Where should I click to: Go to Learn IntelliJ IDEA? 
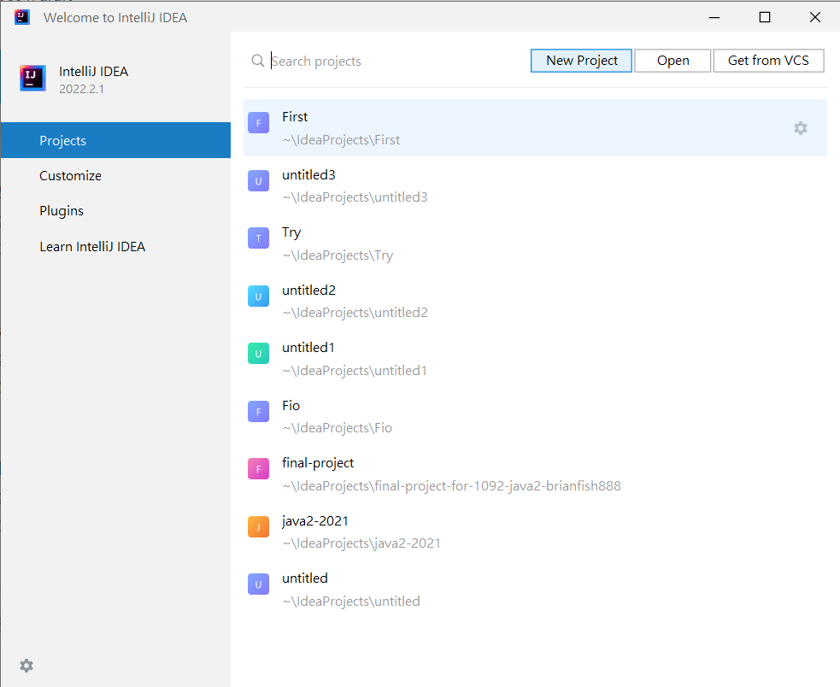(x=115, y=246)
